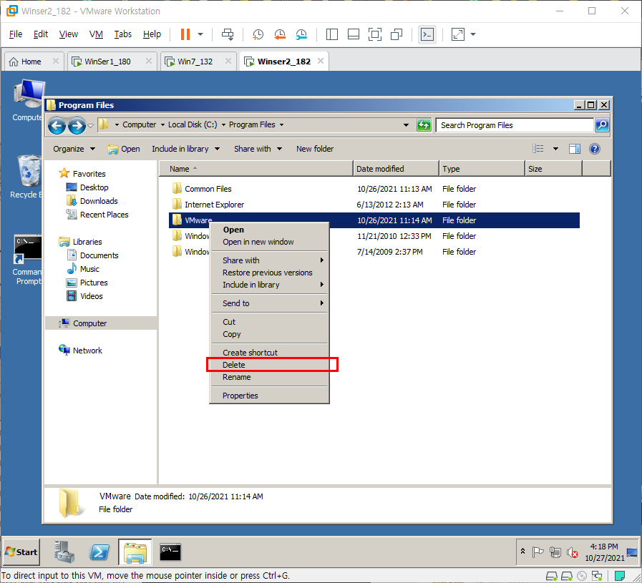Select the Internet Explorer folder

[214, 205]
